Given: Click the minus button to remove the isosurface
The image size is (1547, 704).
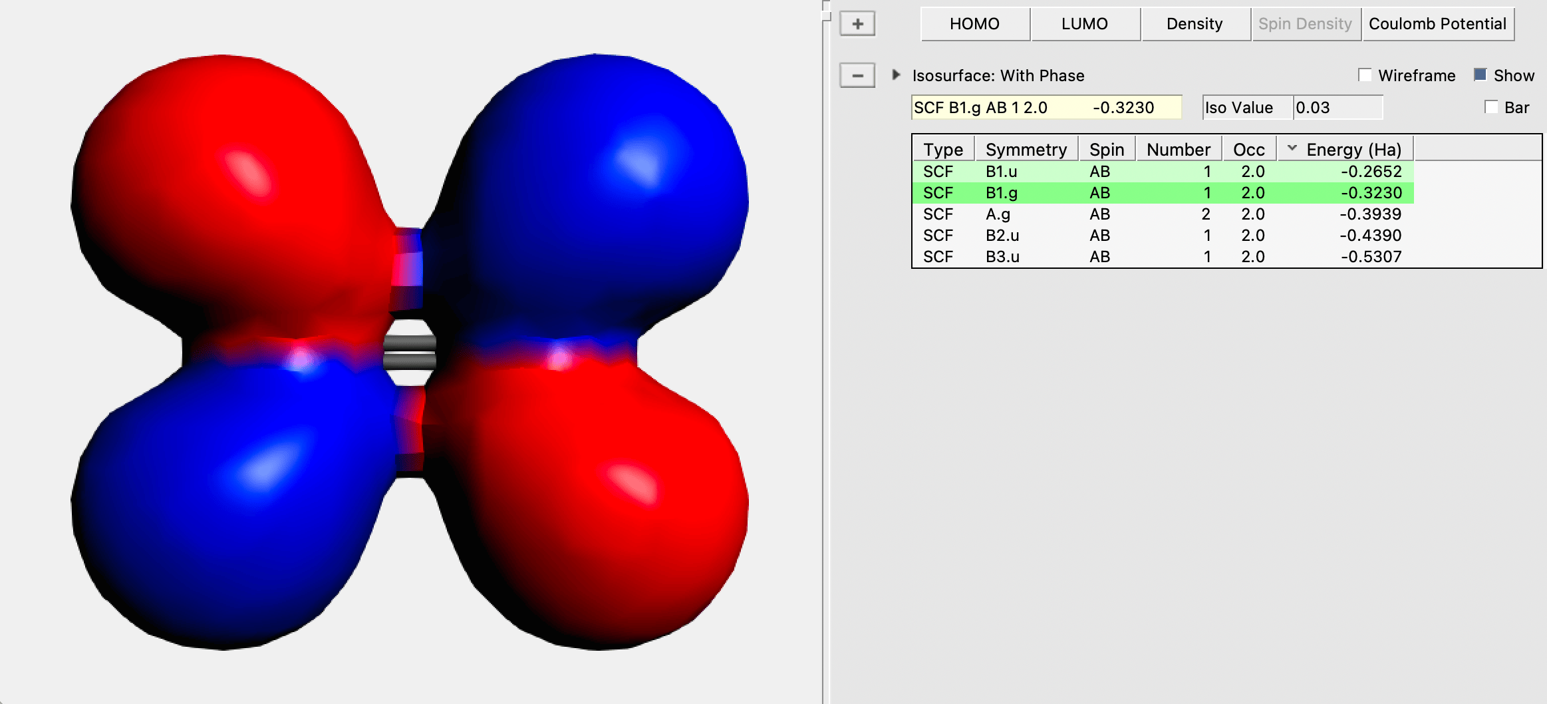Looking at the screenshot, I should pos(857,76).
